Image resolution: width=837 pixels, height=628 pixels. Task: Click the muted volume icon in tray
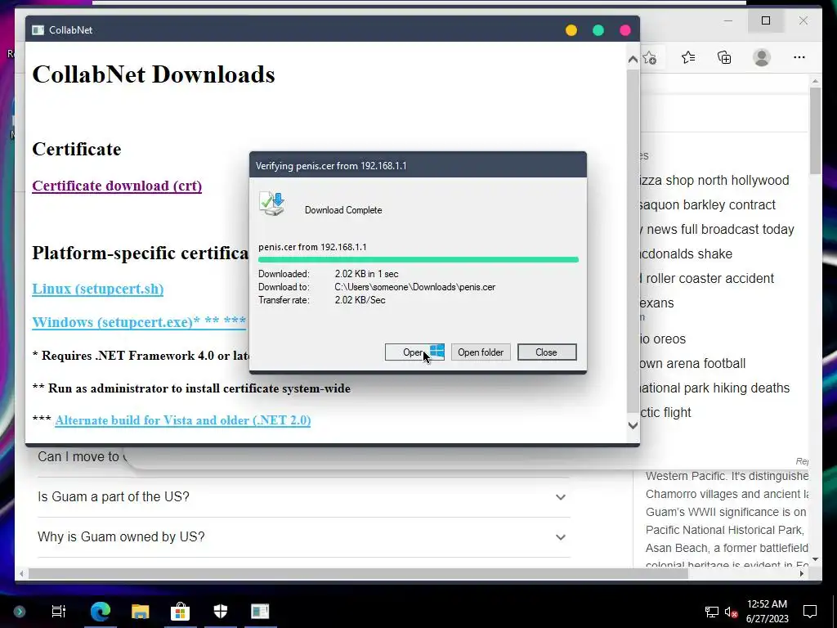pyautogui.click(x=731, y=612)
